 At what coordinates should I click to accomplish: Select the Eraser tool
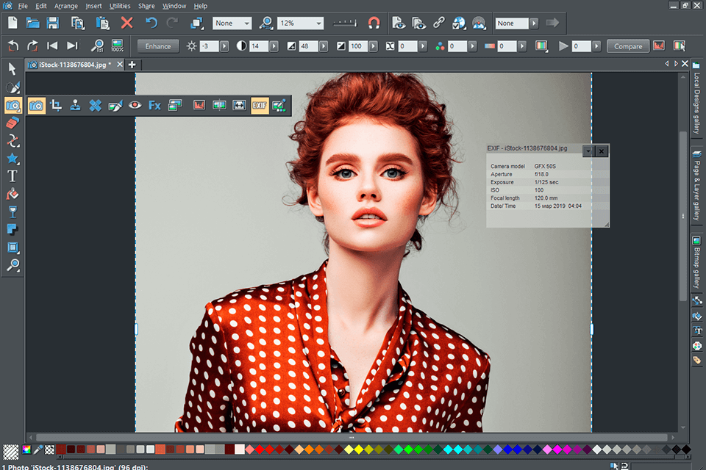point(13,123)
